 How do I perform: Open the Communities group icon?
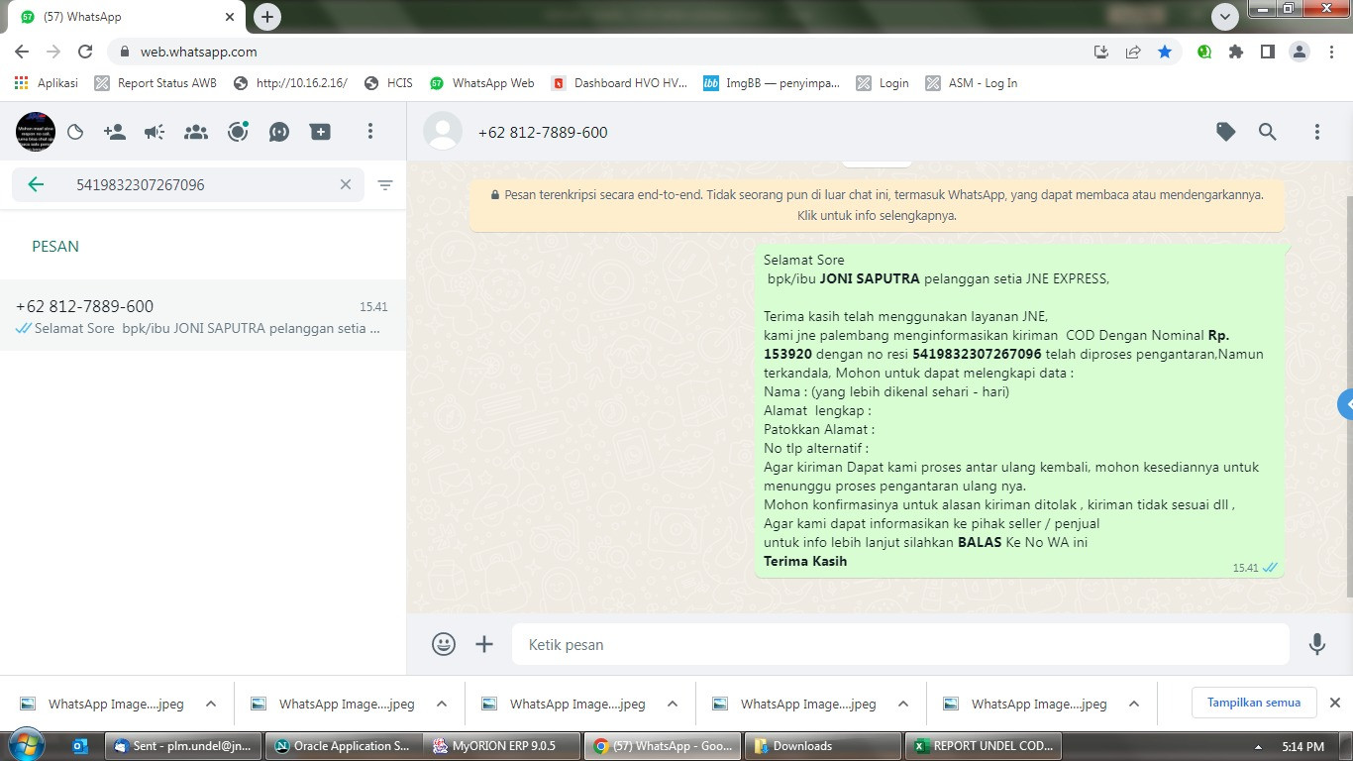point(196,132)
